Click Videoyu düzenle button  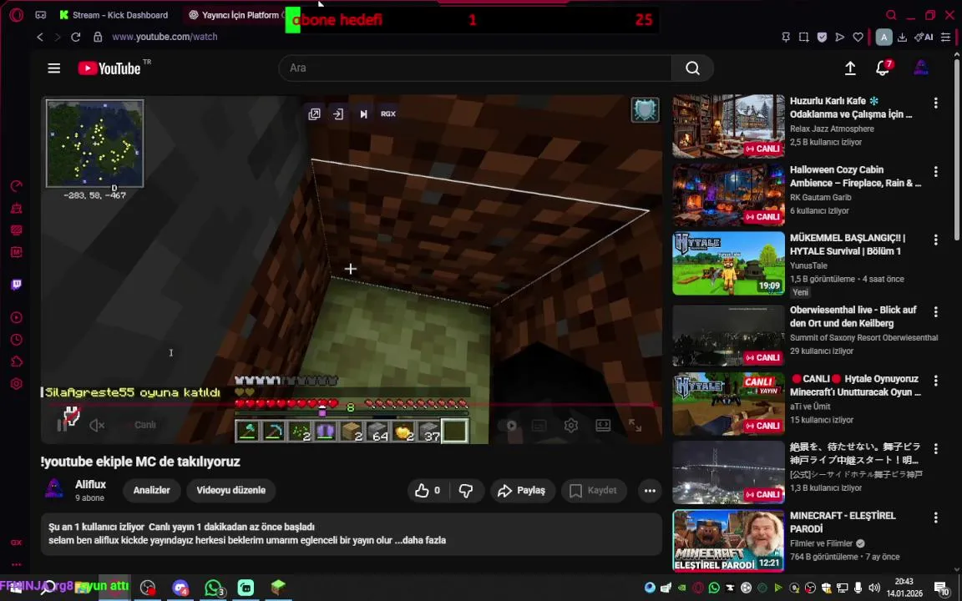point(230,490)
